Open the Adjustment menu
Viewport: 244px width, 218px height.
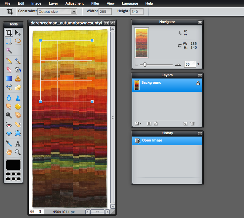pos(74,3)
